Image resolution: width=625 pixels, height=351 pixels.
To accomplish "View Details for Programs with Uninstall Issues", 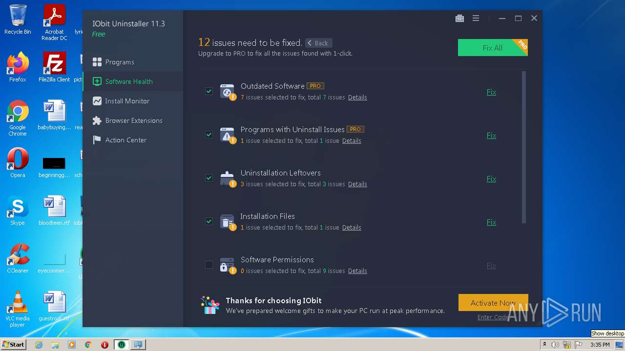I will [x=352, y=141].
